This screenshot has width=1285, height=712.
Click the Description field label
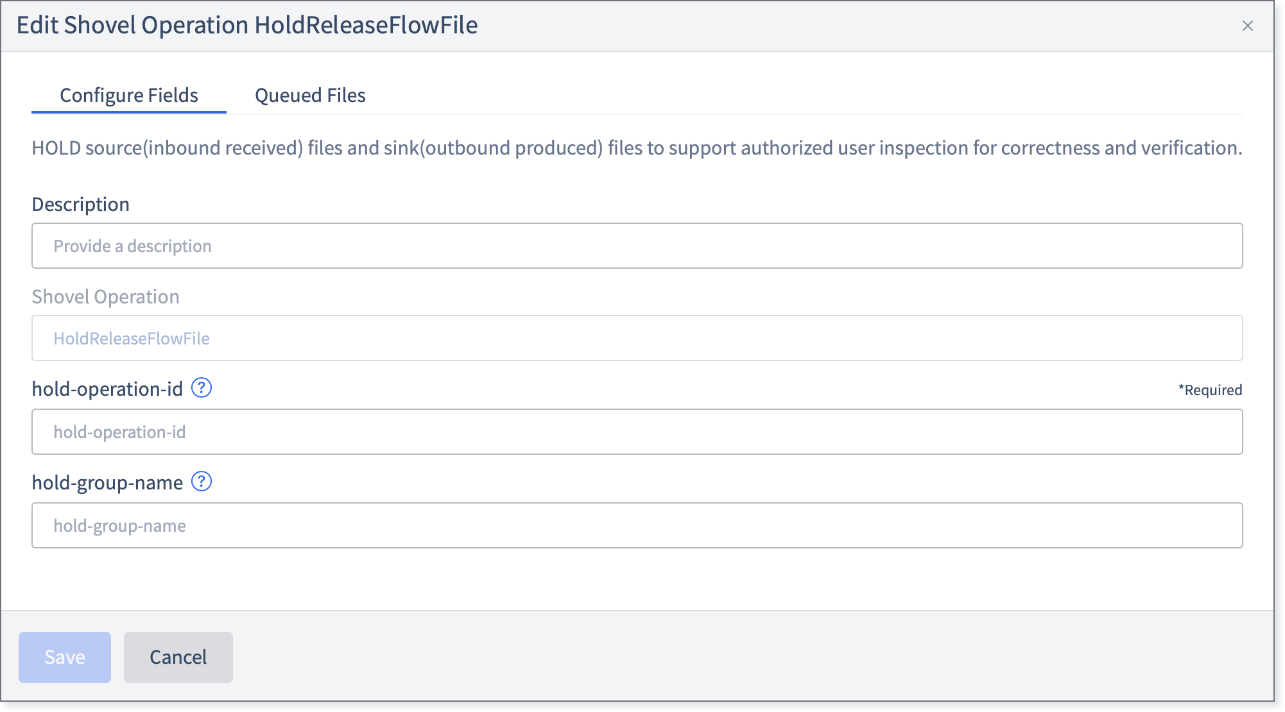pyautogui.click(x=81, y=203)
